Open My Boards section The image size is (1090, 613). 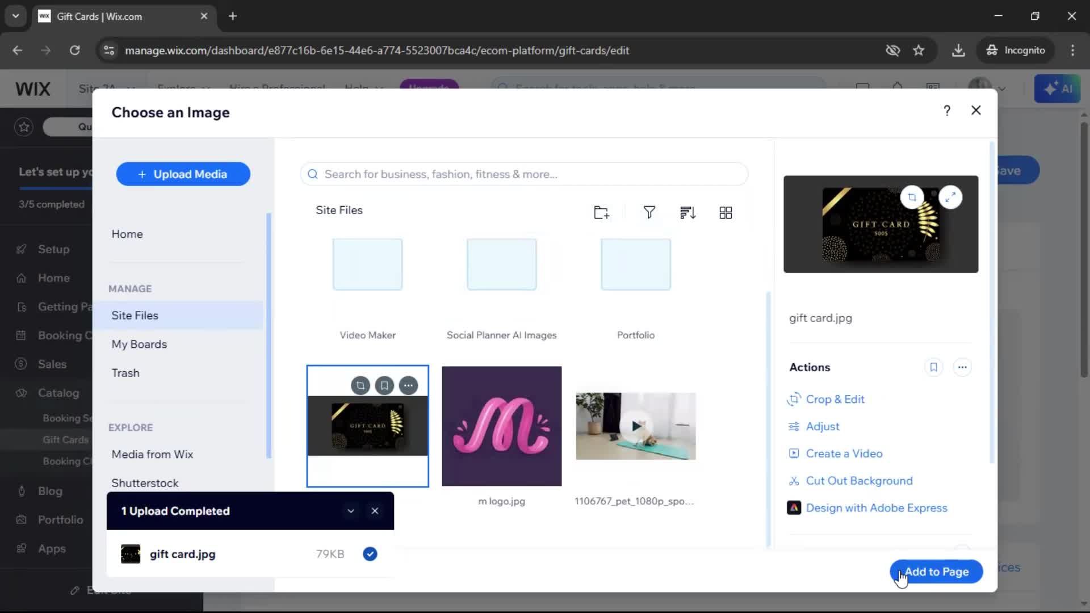click(139, 344)
